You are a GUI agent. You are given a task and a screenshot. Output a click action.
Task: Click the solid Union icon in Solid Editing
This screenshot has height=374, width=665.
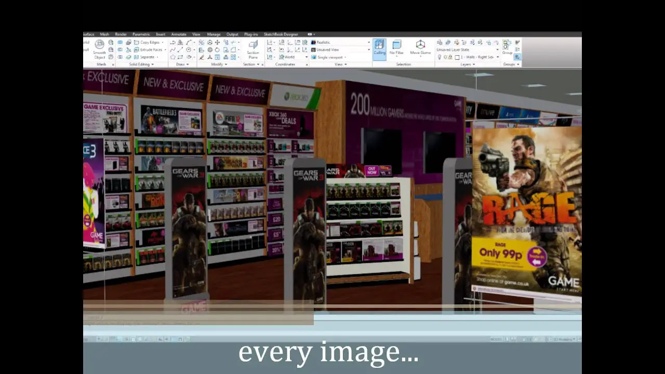(120, 43)
